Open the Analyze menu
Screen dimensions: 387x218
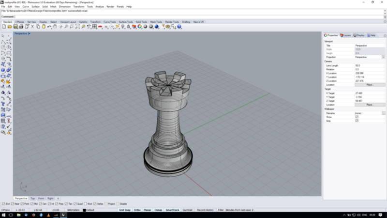click(100, 7)
